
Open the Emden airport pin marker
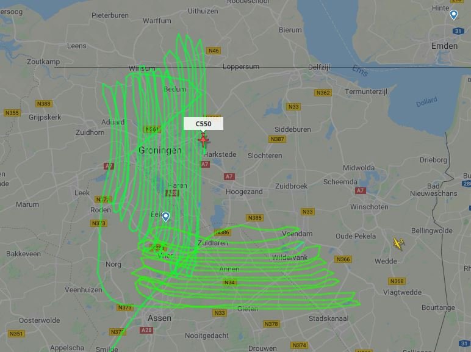(453, 15)
